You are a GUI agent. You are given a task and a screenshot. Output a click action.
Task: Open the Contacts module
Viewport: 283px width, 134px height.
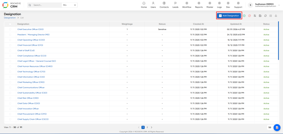[164, 5]
